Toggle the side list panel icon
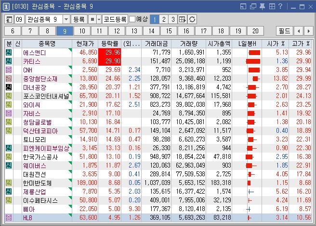 pos(9,20)
